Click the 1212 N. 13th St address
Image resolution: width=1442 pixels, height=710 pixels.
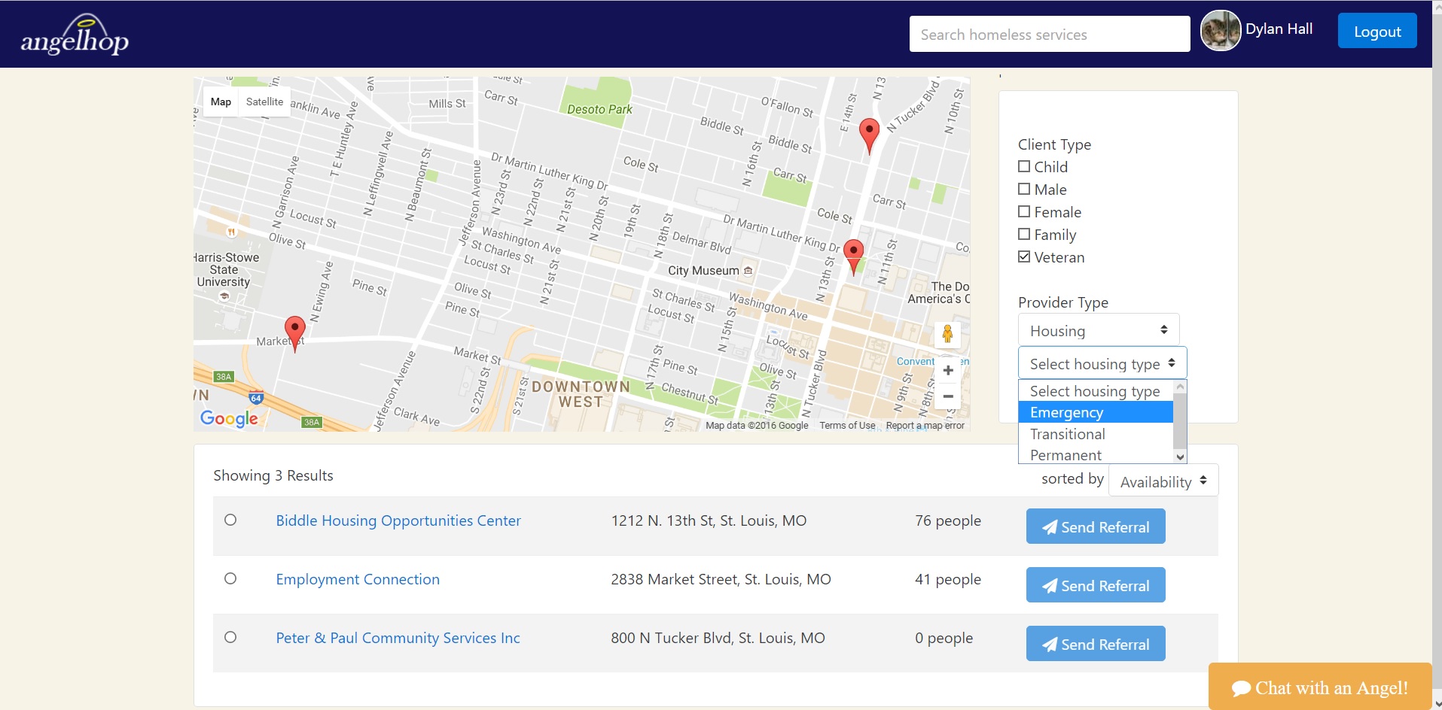(x=709, y=520)
